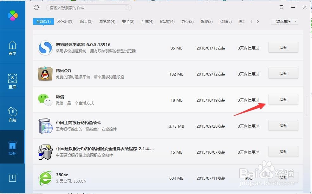This screenshot has width=312, height=194.
Task: Click the refresh icon beside the search box
Action: click(36, 8)
